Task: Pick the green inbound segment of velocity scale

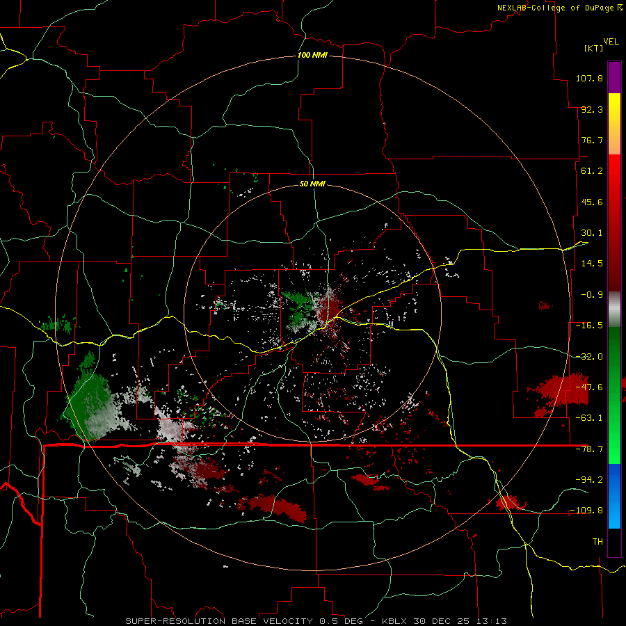Action: [x=614, y=395]
